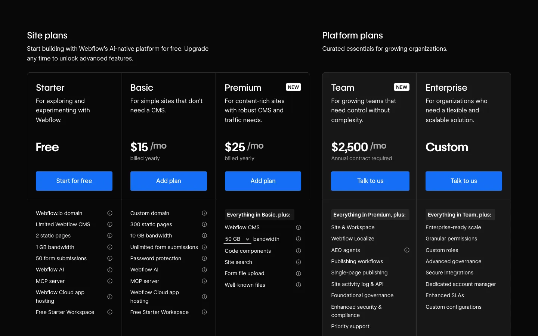Click the $25 /mo Premium price
The width and height of the screenshot is (538, 336).
click(244, 147)
